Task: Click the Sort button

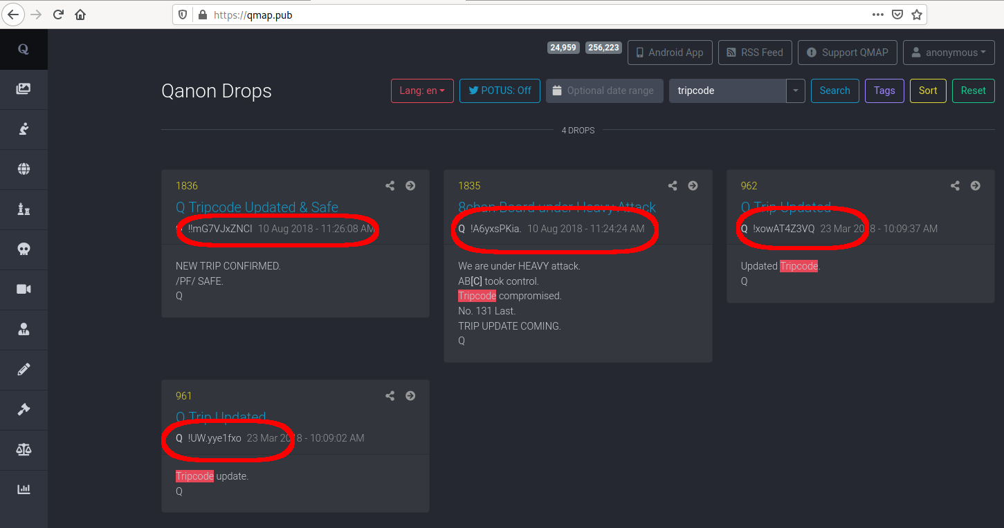Action: pos(928,91)
